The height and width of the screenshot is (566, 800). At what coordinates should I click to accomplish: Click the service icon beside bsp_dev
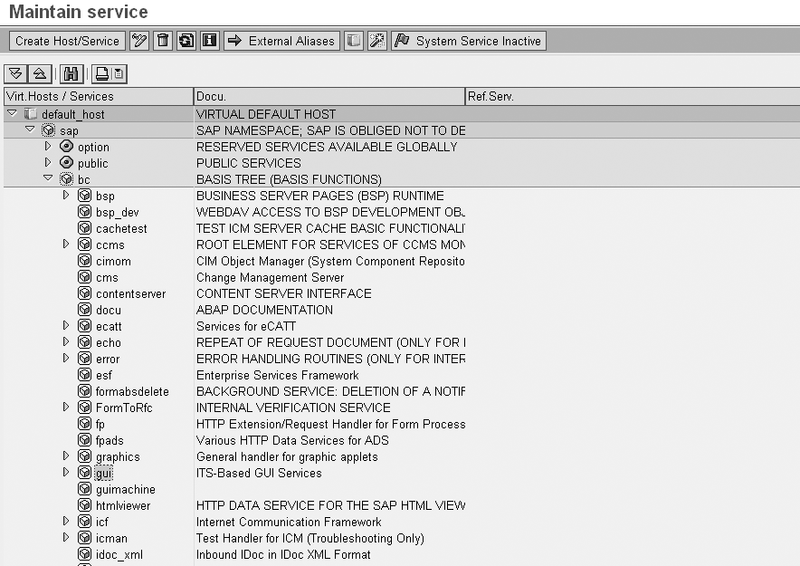(85, 212)
